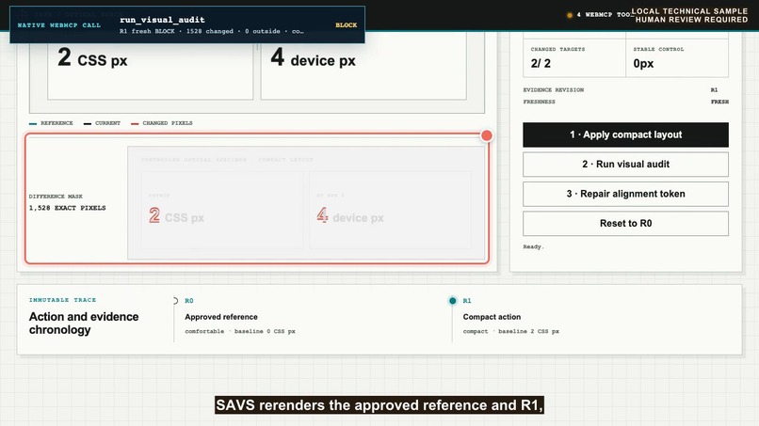Click 'comfortable · baseline 0 CSS px' text

(240, 331)
